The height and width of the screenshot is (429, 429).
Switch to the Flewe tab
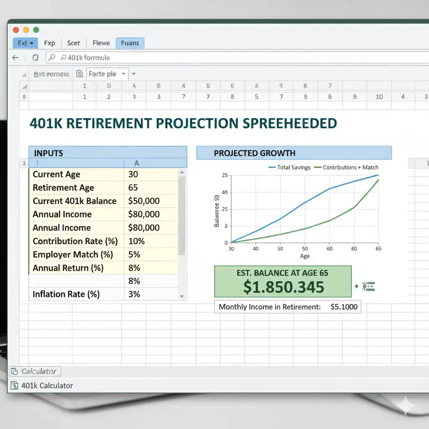[x=101, y=43]
